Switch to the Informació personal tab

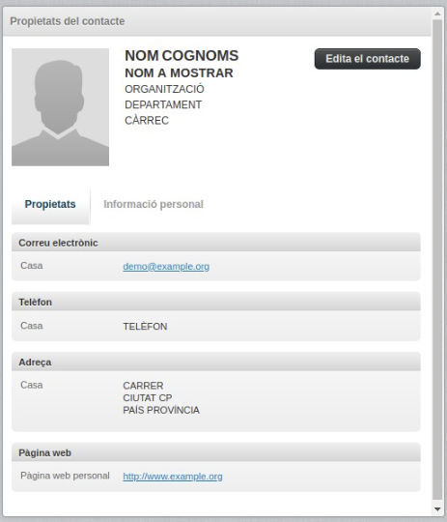click(154, 204)
